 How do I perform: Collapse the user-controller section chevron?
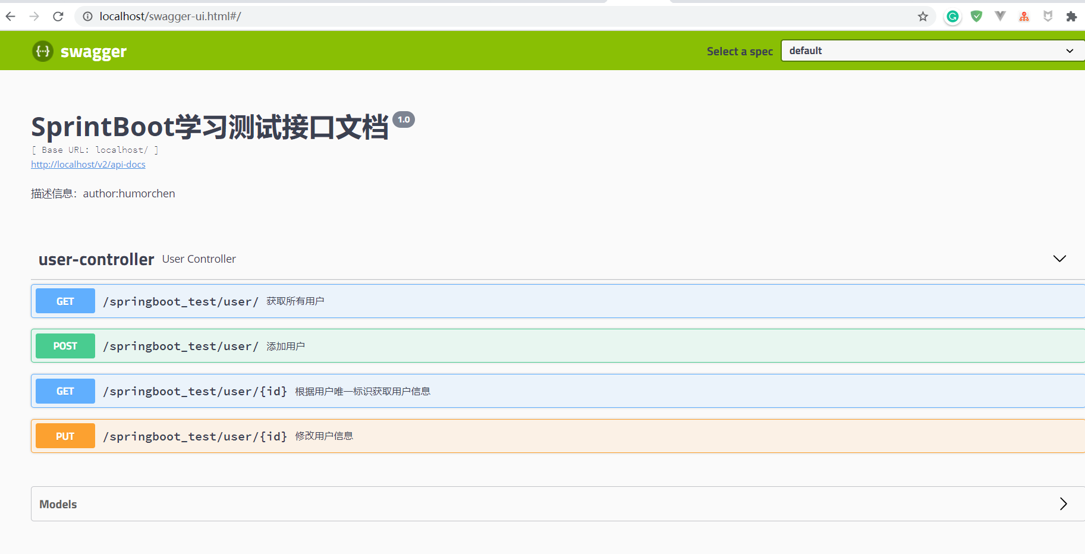[1059, 259]
